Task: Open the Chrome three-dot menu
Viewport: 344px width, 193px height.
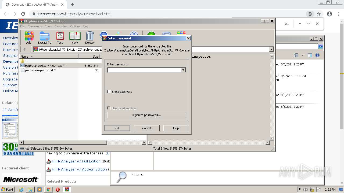Action: [338, 14]
